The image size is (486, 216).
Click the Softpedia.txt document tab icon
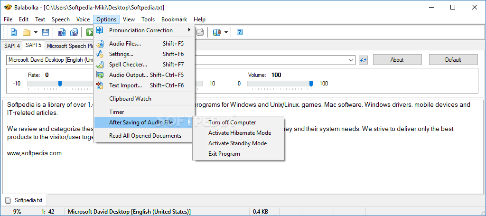(x=9, y=200)
